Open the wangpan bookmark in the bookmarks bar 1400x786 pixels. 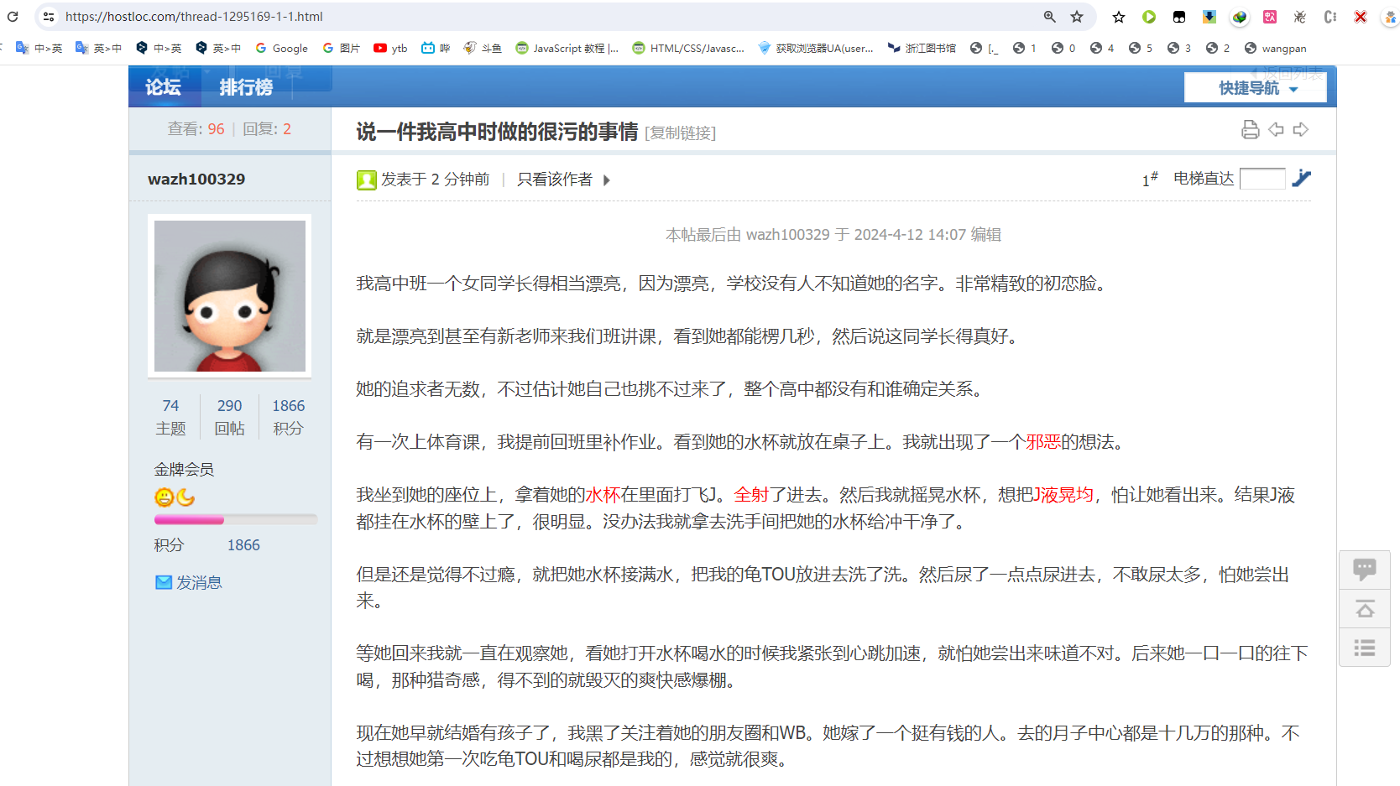click(x=1275, y=49)
